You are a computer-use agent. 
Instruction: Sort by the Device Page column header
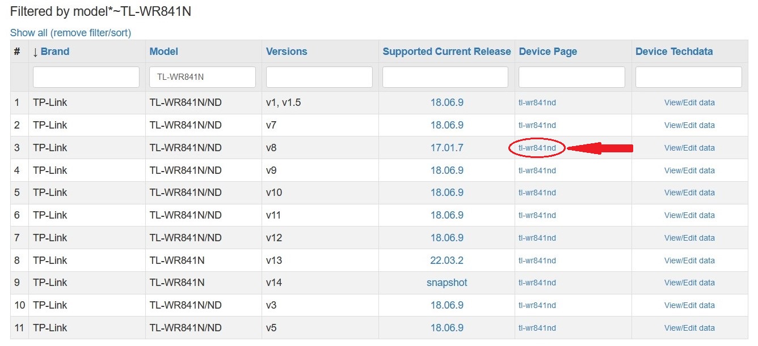click(548, 52)
